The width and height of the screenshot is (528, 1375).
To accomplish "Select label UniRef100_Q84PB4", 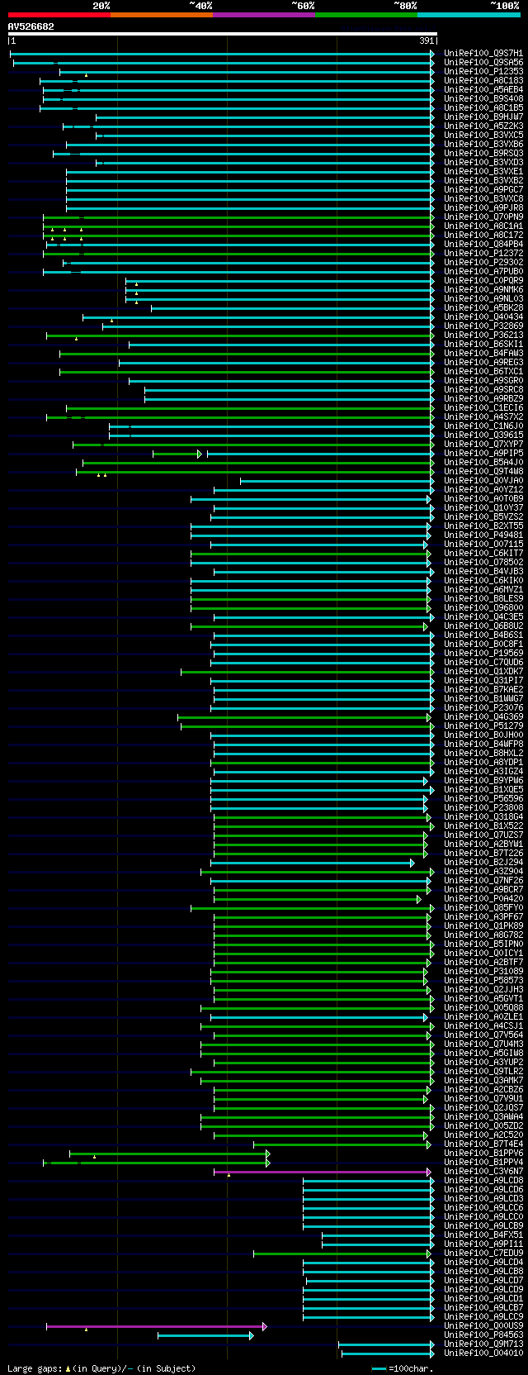I will [x=483, y=244].
